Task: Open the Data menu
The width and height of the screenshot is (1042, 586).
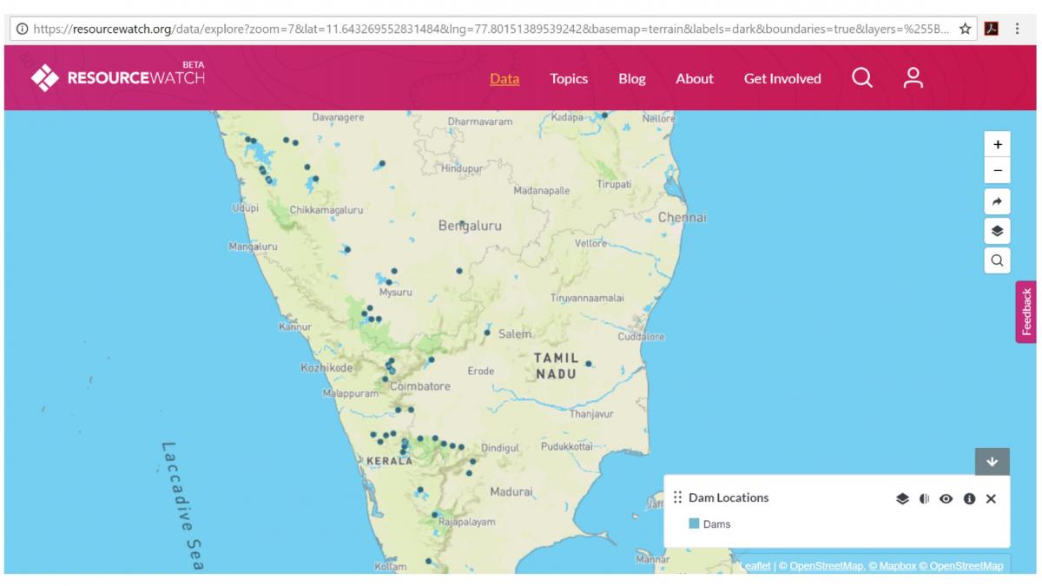Action: (505, 79)
